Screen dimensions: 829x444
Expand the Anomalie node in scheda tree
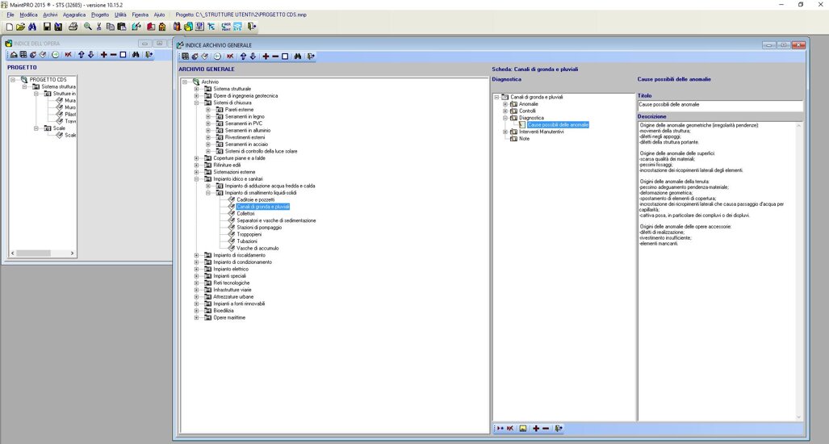click(x=505, y=104)
